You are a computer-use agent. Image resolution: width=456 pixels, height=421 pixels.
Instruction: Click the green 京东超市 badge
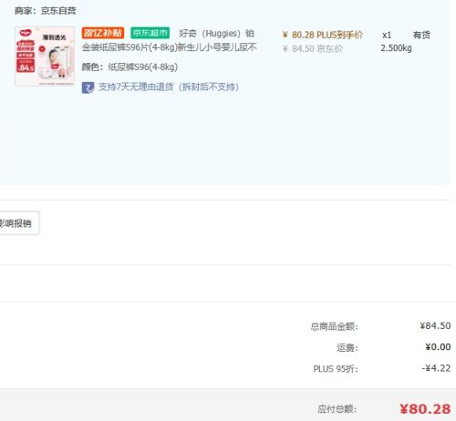(x=150, y=33)
